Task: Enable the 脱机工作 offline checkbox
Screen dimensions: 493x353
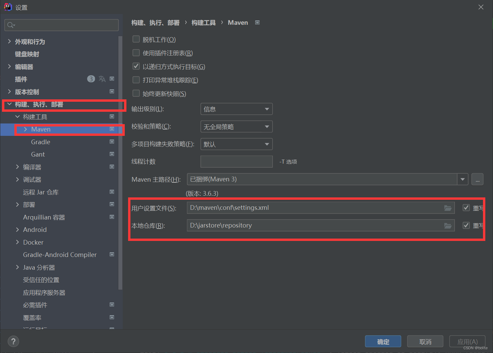Action: [136, 39]
